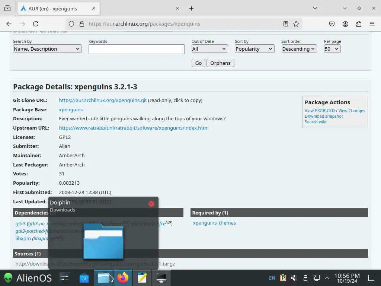Click the EN keyboard layout indicator
Viewport: 381px width, 286px height.
[272, 278]
